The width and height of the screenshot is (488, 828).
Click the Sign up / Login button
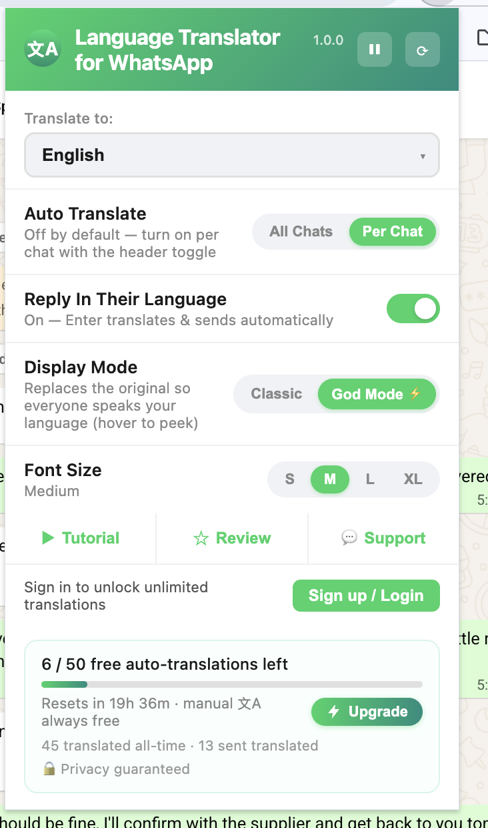click(x=366, y=596)
